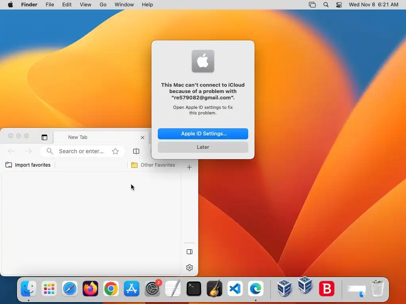Open the Edit menu
The height and width of the screenshot is (304, 406).
(x=67, y=5)
